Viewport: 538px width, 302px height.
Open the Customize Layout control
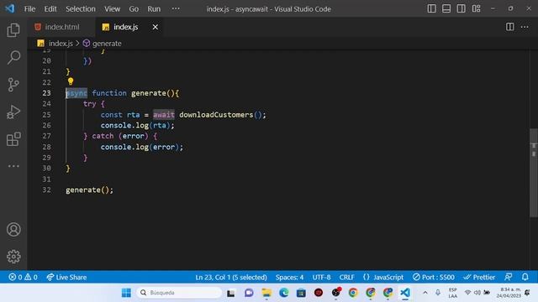(x=476, y=8)
